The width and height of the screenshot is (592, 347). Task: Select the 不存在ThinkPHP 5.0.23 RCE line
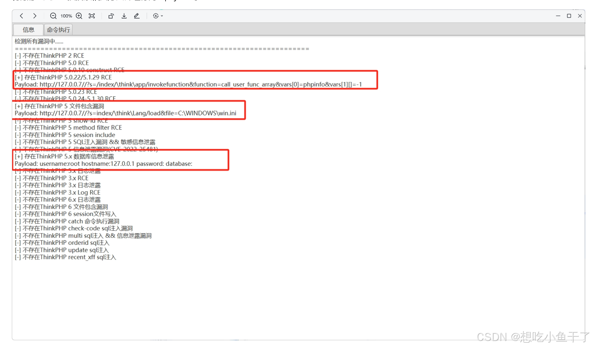56,92
